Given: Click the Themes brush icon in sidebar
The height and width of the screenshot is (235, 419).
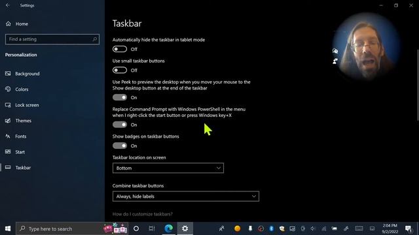Looking at the screenshot, I should pyautogui.click(x=8, y=120).
